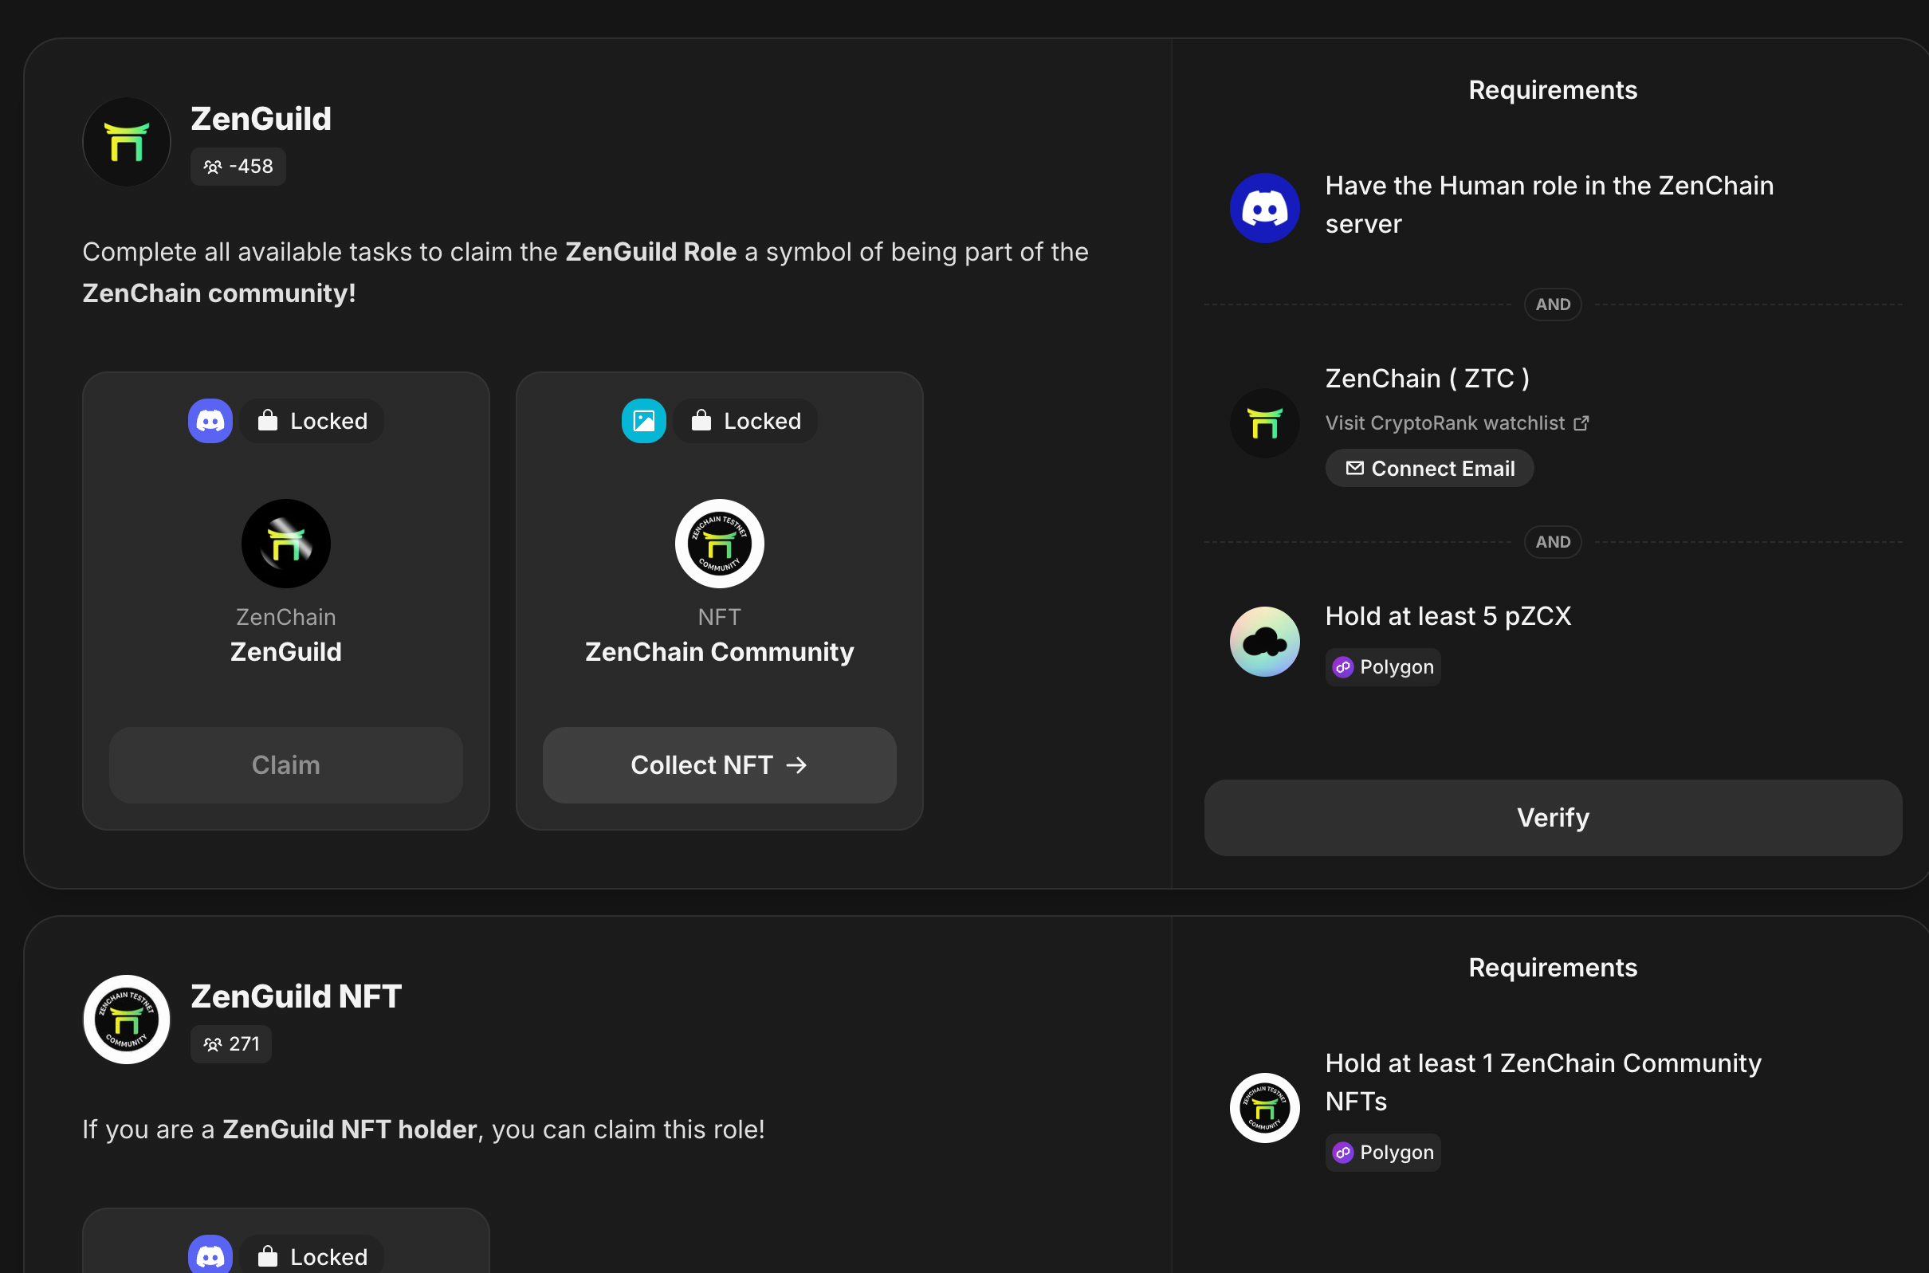The height and width of the screenshot is (1273, 1929).
Task: Click the Locked badge on NFT card
Action: pos(745,421)
